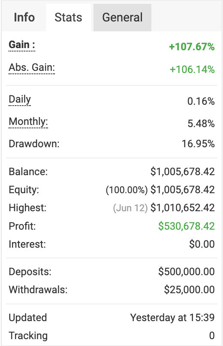Click the Withdrawals amount $25,000.00

pyautogui.click(x=189, y=290)
